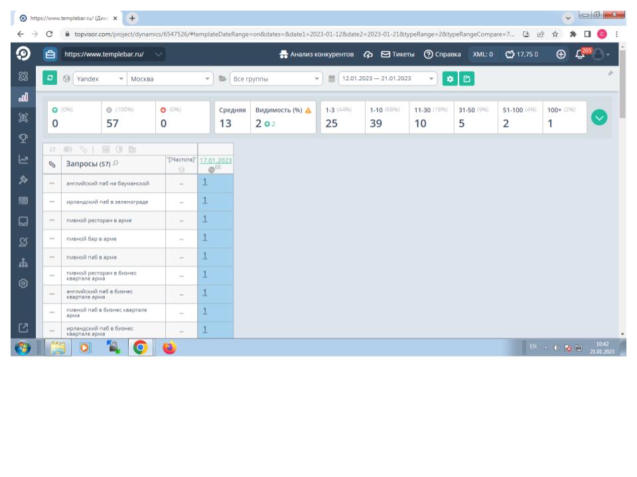Click the pin icon at top right
Image resolution: width=637 pixels, height=477 pixels.
tap(610, 74)
